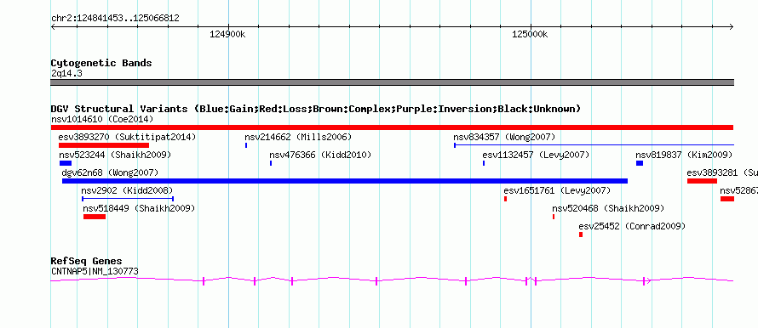The width and height of the screenshot is (758, 328).
Task: Open the nsv2902 (Kidd2008) variant label
Action: (127, 190)
